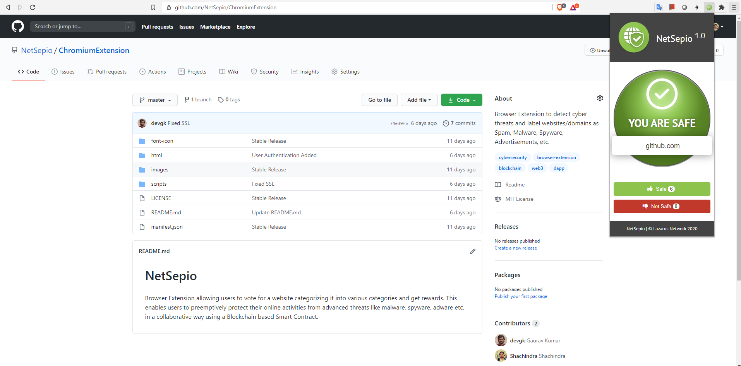Open Explore in the top navigation
Image resolution: width=741 pixels, height=366 pixels.
pos(246,27)
